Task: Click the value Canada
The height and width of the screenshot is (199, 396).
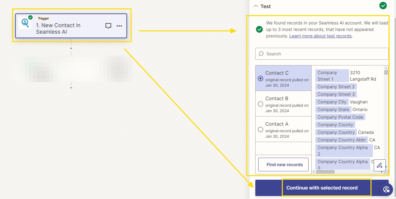Action: pos(366,132)
